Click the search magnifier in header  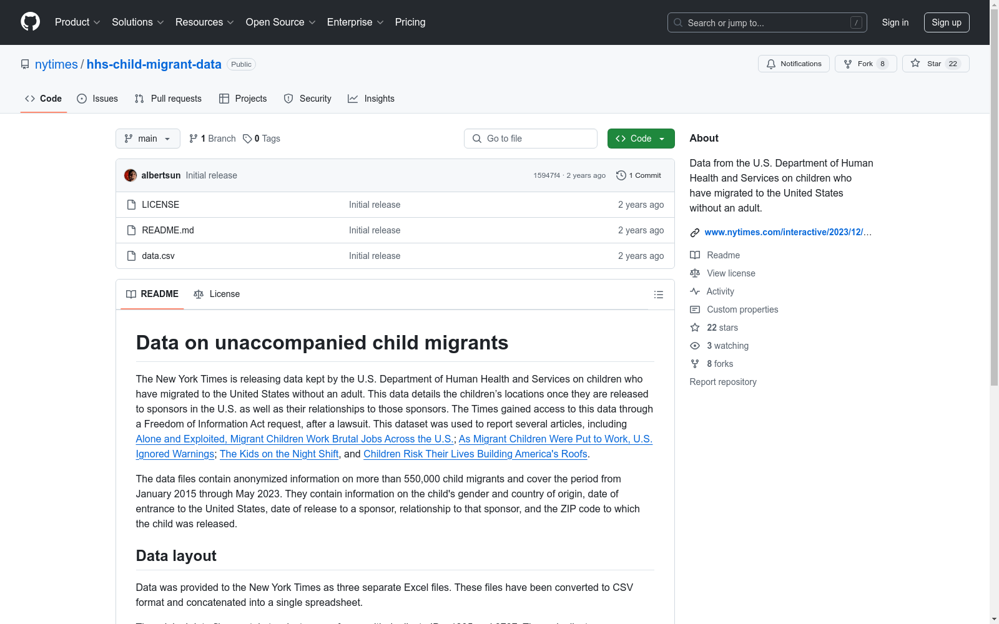(678, 22)
